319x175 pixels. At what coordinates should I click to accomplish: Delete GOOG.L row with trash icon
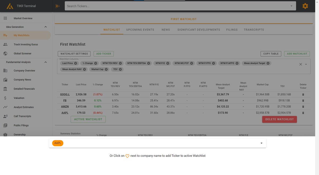click(x=303, y=94)
